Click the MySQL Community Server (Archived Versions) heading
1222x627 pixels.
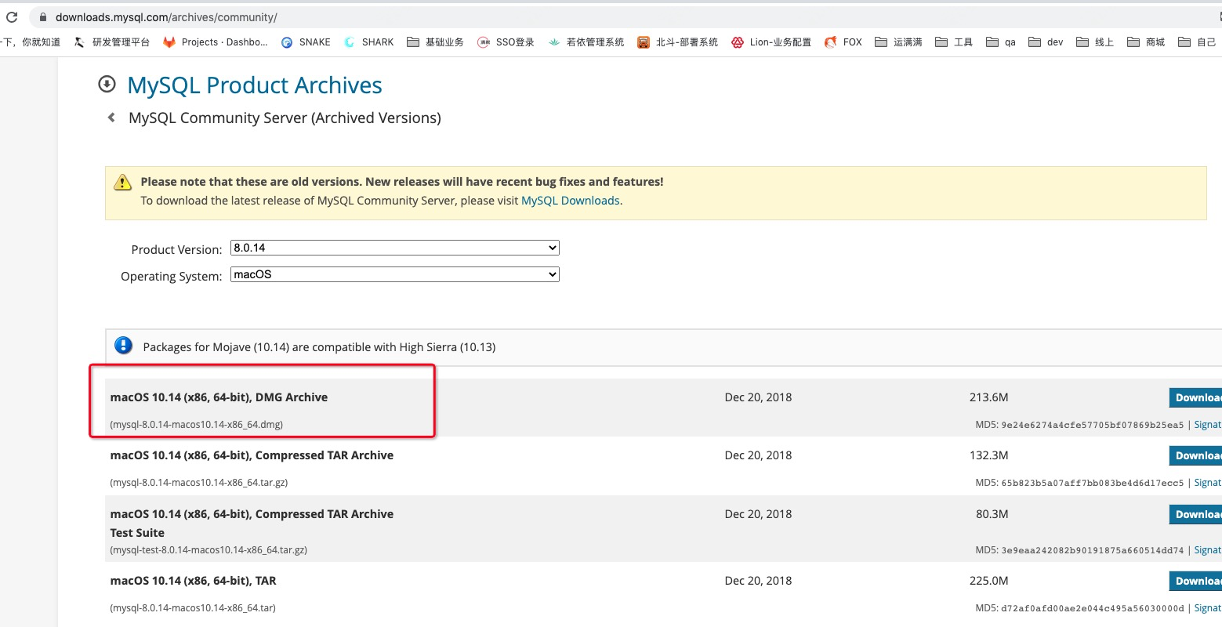click(x=285, y=118)
